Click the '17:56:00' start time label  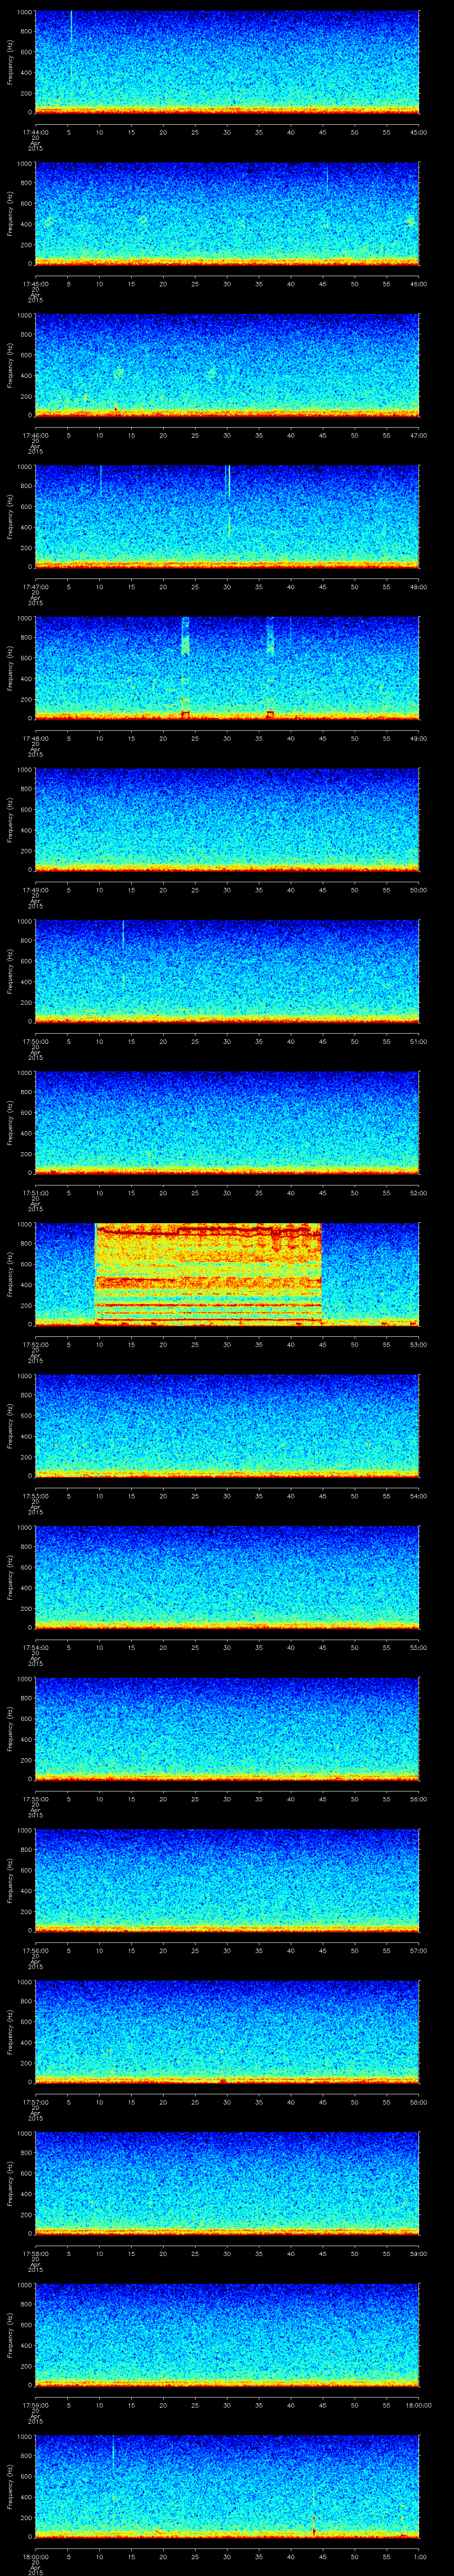35,1950
